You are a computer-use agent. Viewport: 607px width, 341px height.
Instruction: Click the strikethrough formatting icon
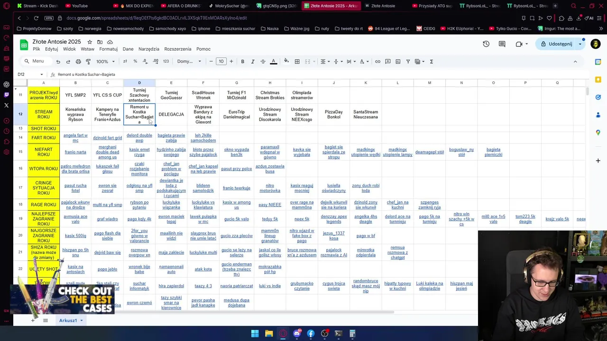[263, 62]
